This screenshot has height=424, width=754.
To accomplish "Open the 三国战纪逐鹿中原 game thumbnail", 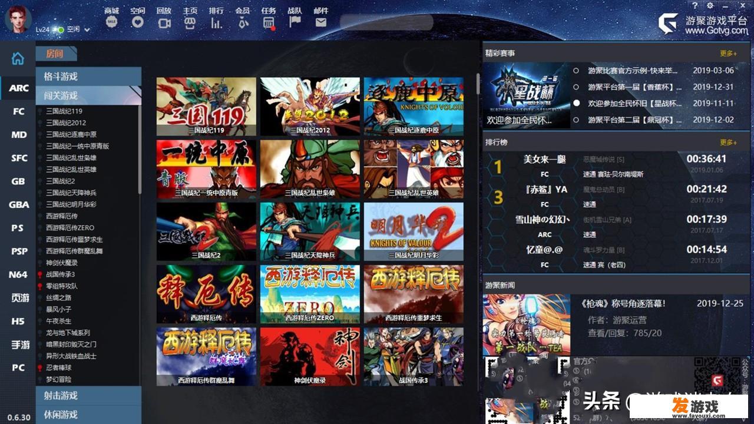I will 414,107.
